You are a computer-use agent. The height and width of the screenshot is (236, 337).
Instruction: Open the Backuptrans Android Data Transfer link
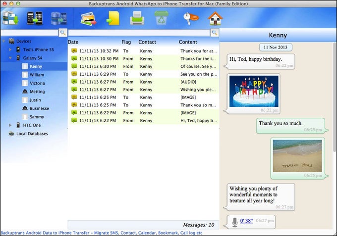(102, 233)
